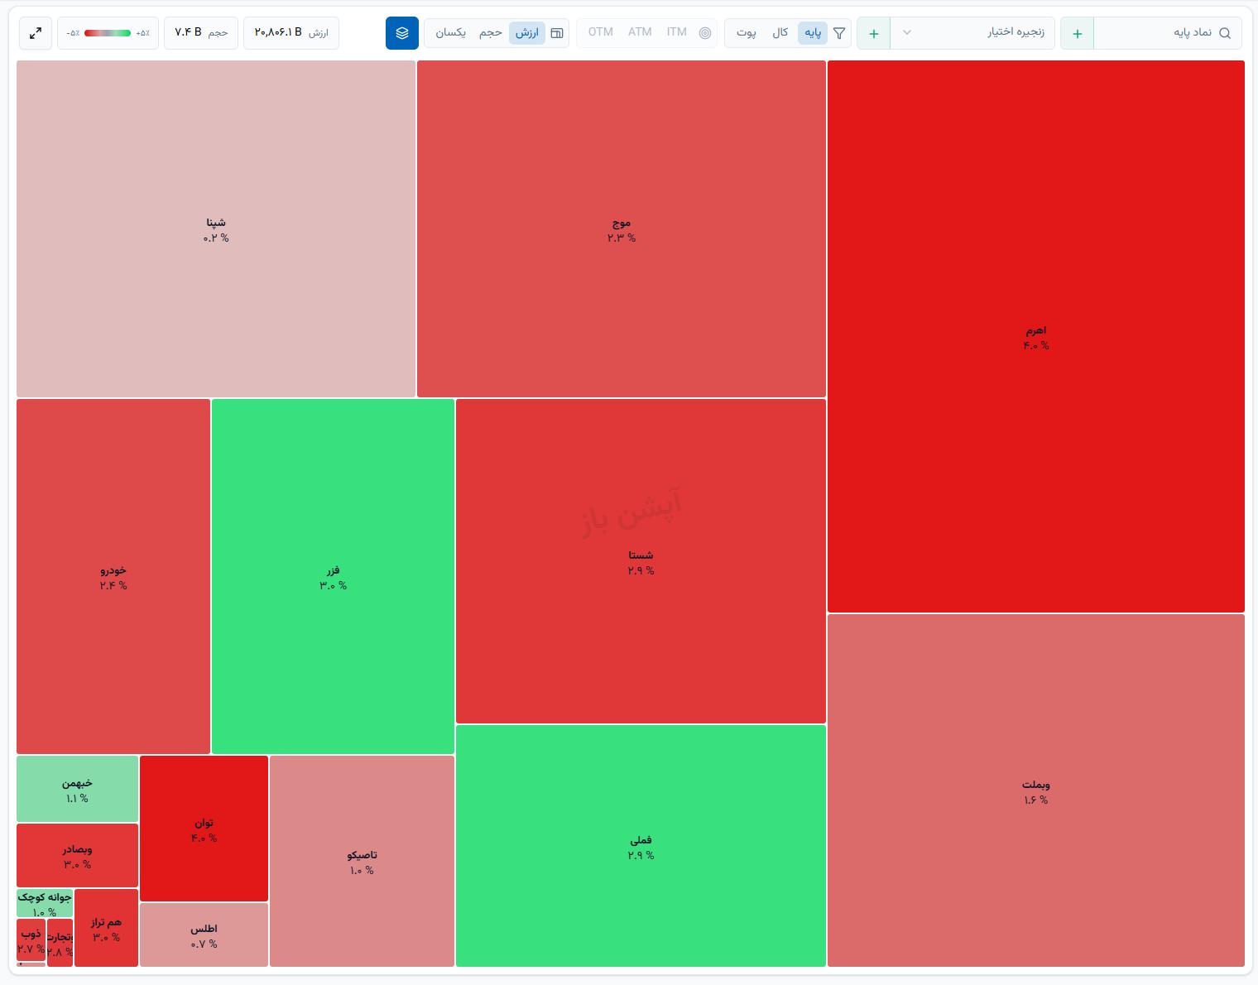This screenshot has height=985, width=1258.
Task: Click the filter funnel icon
Action: coord(839,33)
